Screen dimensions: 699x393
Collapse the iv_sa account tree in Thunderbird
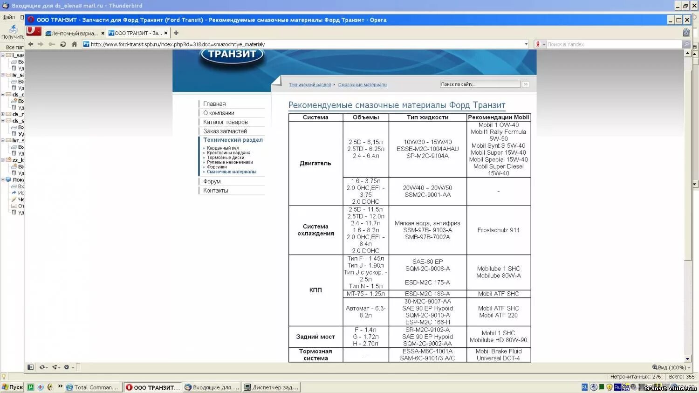3,75
